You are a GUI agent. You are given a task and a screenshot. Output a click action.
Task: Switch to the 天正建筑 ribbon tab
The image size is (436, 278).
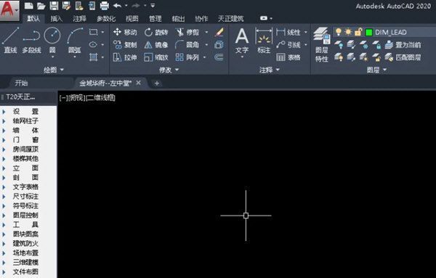[x=231, y=18]
